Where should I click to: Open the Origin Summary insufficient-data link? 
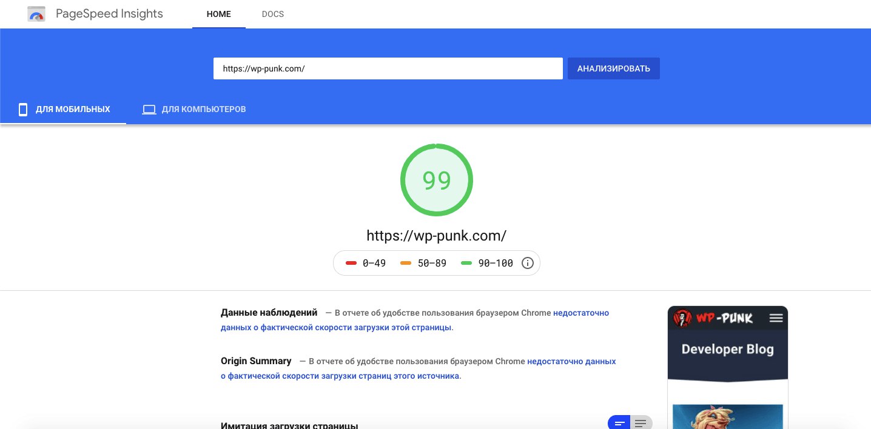(x=419, y=368)
